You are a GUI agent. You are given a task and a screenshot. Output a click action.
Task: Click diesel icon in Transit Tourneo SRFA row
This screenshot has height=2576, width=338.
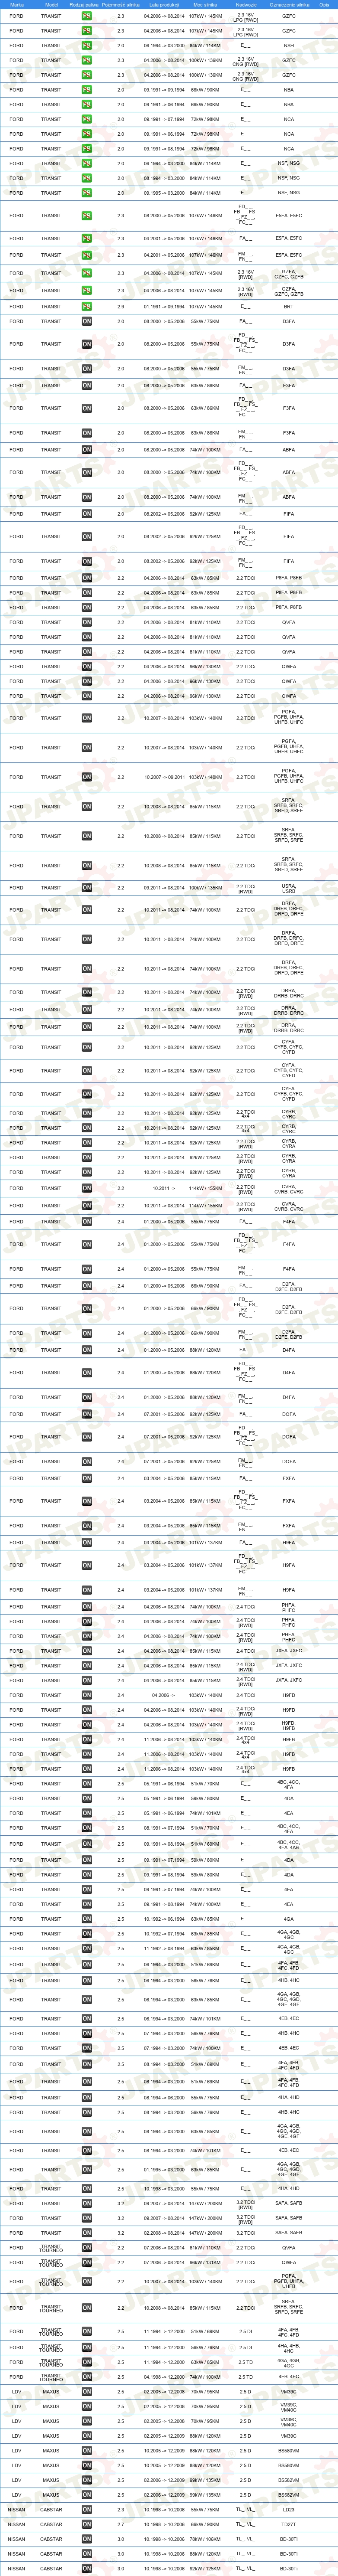coord(87,2308)
